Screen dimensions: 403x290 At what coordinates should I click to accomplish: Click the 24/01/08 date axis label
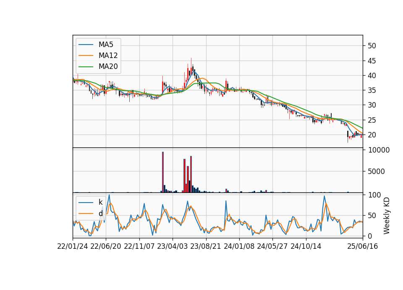click(x=239, y=246)
